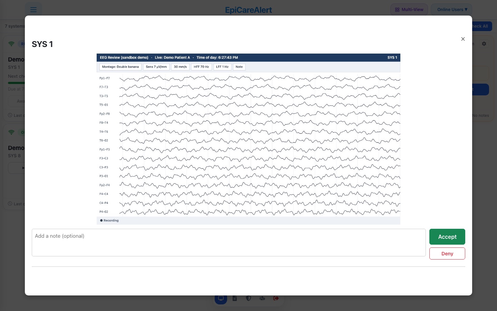This screenshot has width=497, height=311.
Task: Click the EpiCareAlert logo title
Action: 248,10
